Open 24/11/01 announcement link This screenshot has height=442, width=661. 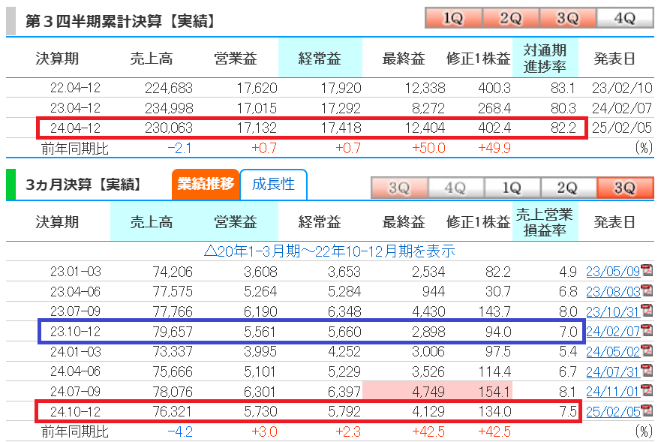613,392
